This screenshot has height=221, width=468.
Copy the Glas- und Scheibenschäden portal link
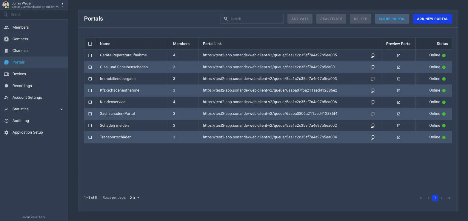[x=372, y=67]
